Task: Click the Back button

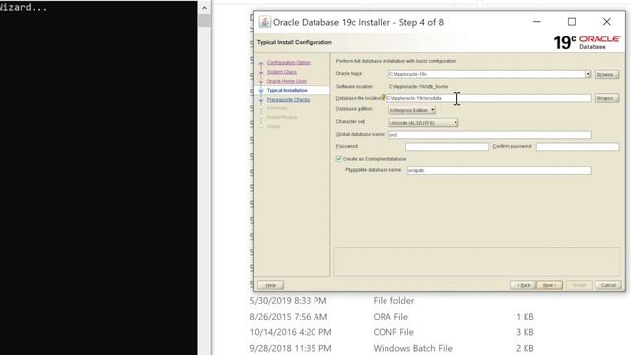Action: (524, 285)
